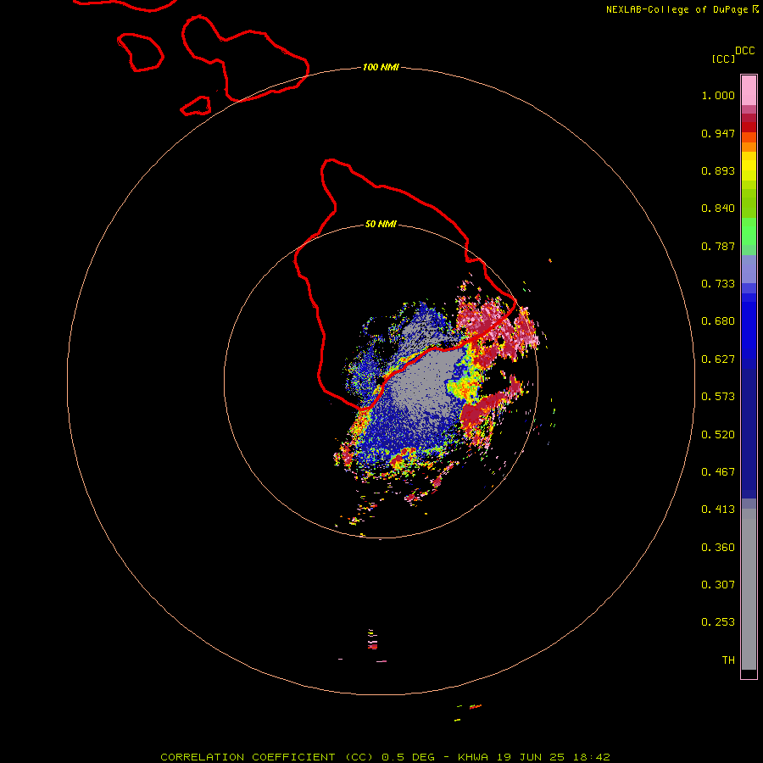Click the 0.840 scale value

tap(718, 209)
